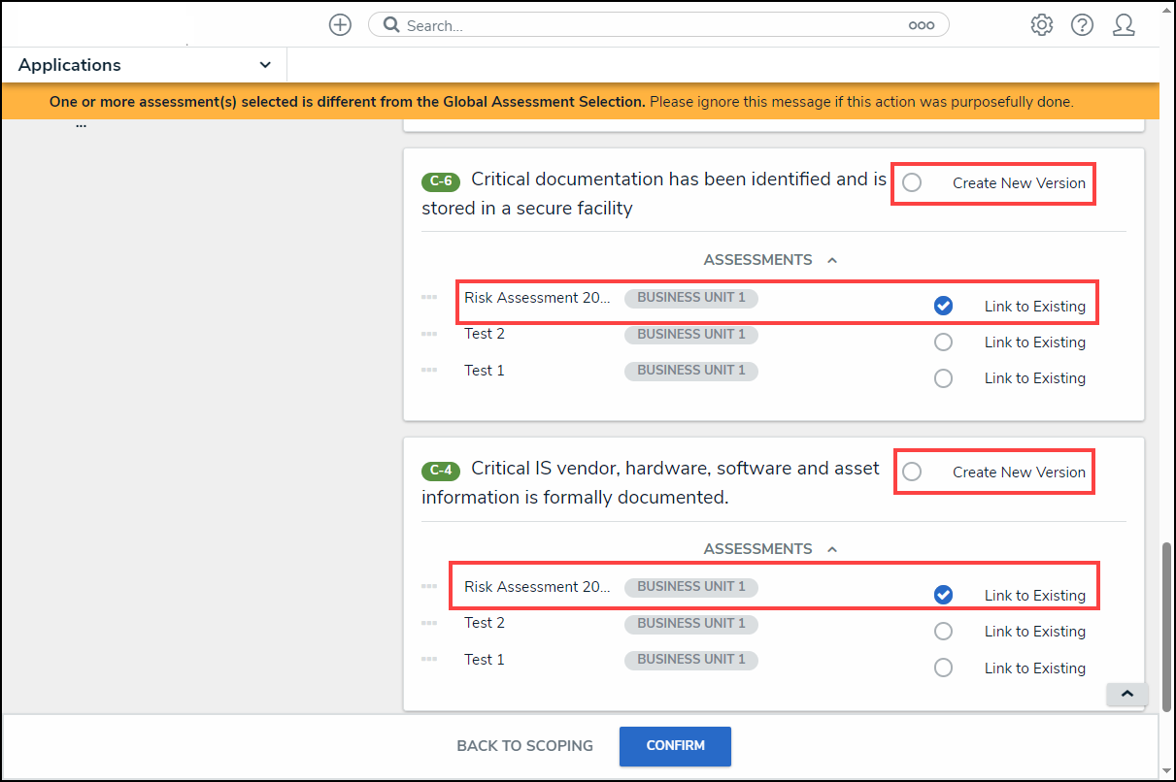Select Create New Version for C-6

tap(912, 182)
